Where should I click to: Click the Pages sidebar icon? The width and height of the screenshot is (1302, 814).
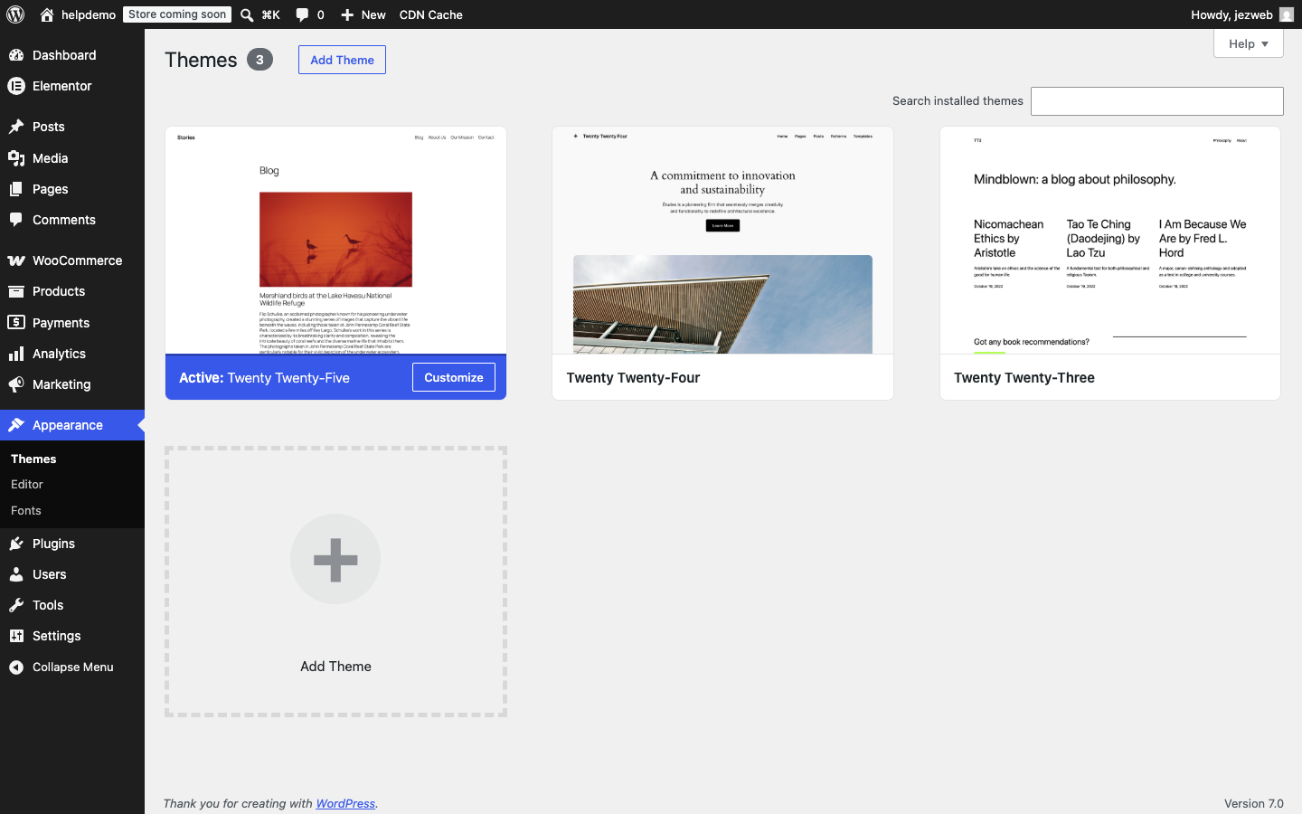pyautogui.click(x=16, y=189)
